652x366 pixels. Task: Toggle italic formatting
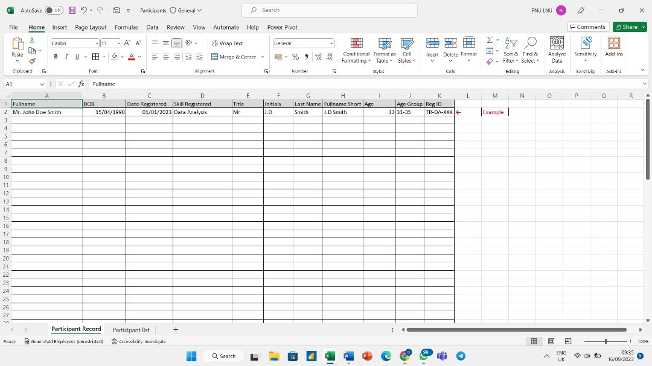[x=66, y=56]
